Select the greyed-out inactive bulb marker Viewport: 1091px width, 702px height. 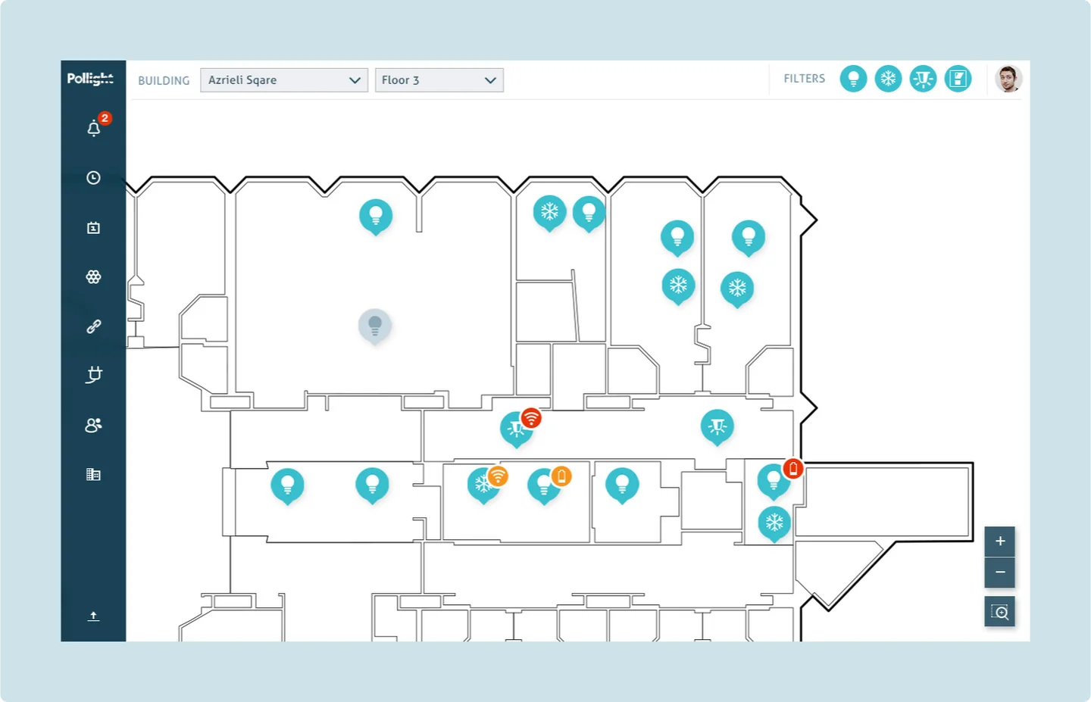[374, 326]
